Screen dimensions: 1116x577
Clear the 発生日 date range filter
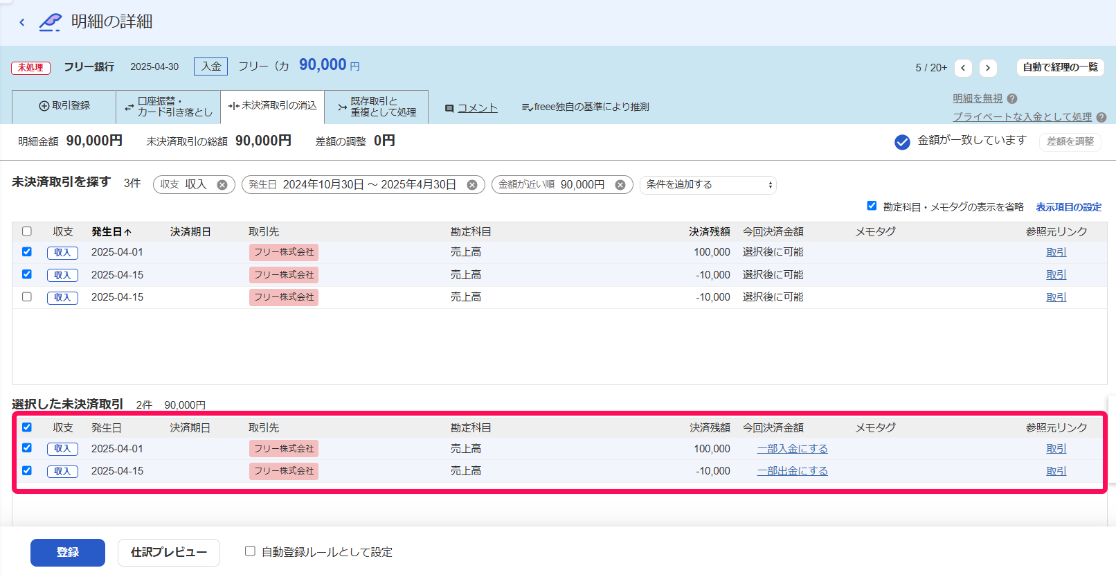(472, 185)
